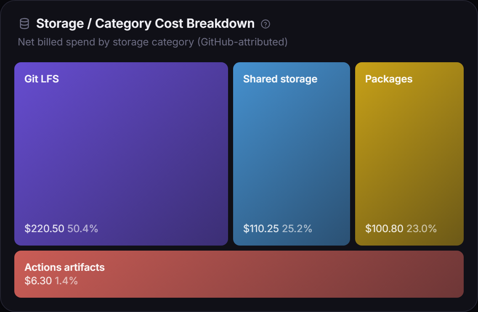Click the 'Shared storage' label

[280, 79]
